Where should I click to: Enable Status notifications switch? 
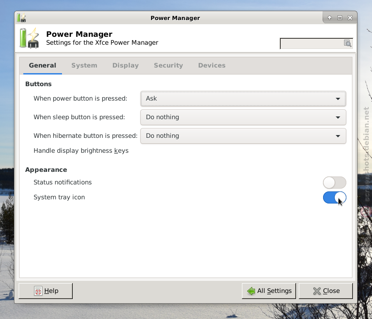point(335,183)
